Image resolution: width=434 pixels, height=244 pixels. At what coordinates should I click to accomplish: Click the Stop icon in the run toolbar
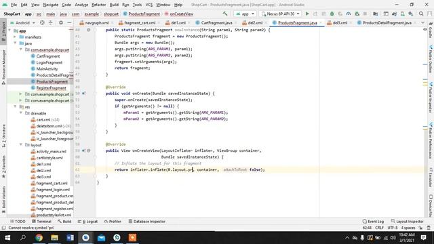point(365,14)
